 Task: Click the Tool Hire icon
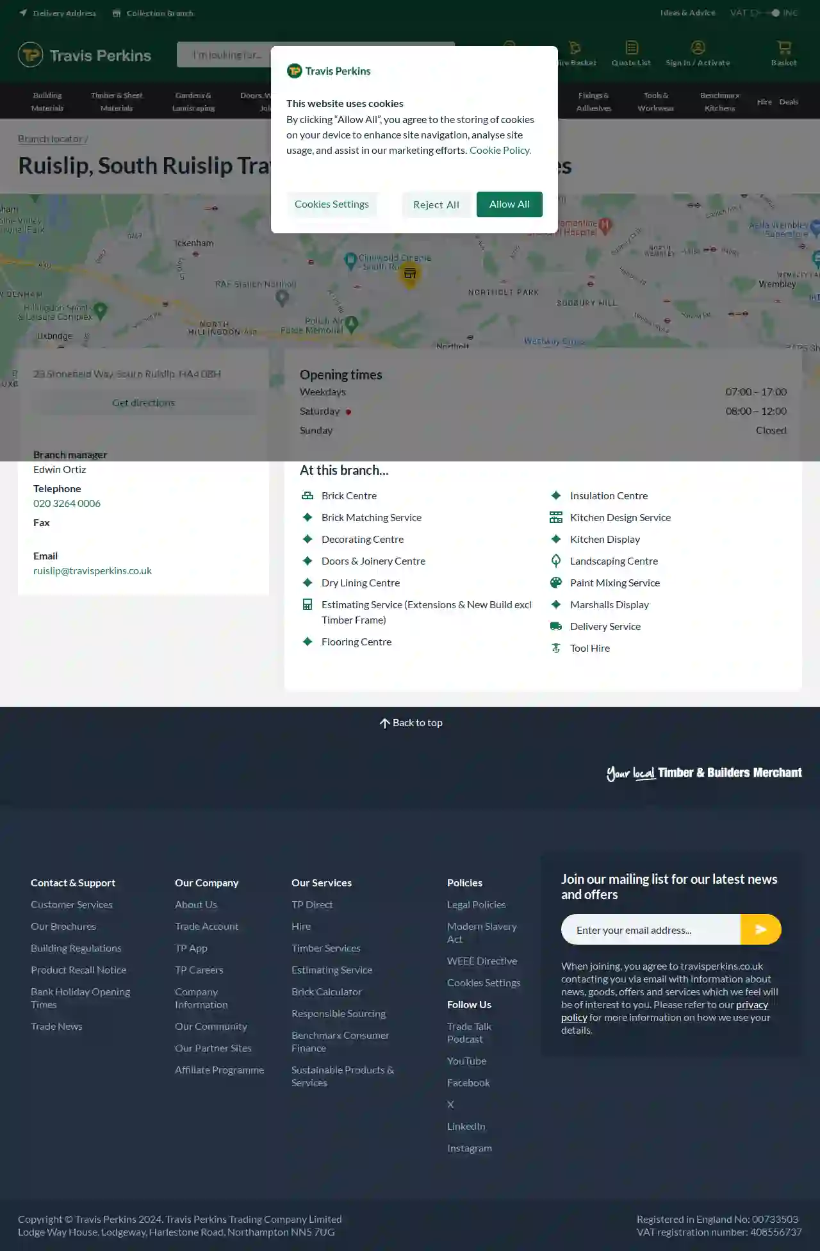tap(556, 648)
